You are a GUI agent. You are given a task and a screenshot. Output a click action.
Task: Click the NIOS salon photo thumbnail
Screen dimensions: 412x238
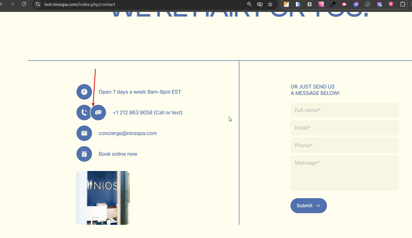tap(103, 198)
